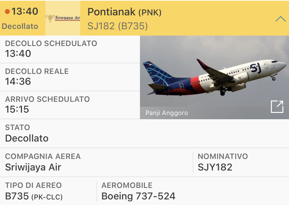
Task: Click the Sriwijaya Air logo
Action: (63, 18)
